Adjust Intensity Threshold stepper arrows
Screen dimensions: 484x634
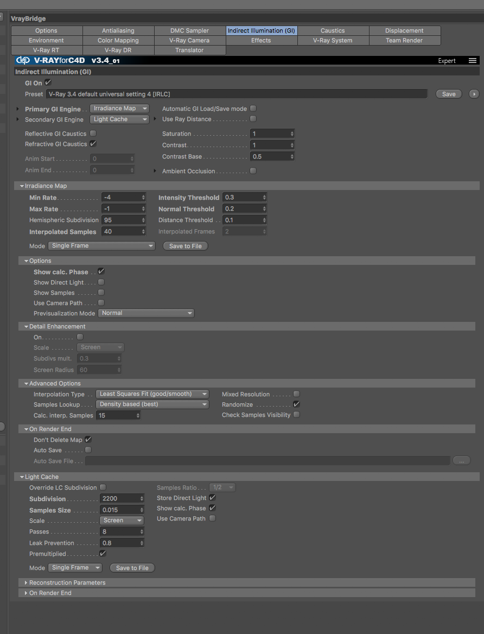[264, 198]
